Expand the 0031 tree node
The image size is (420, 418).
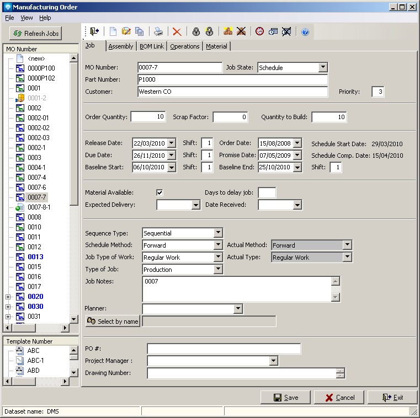(8, 317)
